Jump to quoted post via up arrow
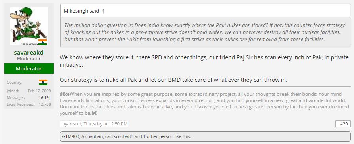354x144 pixels. coord(103,11)
